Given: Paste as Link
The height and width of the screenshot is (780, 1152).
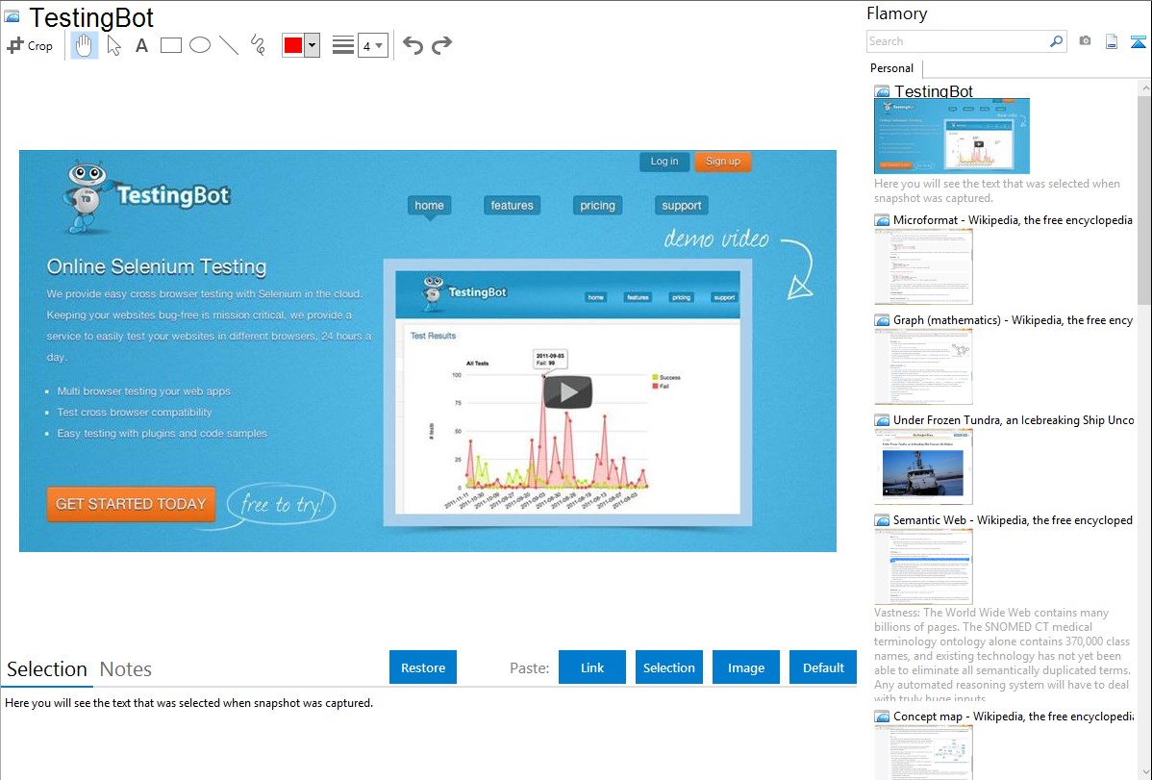Looking at the screenshot, I should [x=592, y=667].
